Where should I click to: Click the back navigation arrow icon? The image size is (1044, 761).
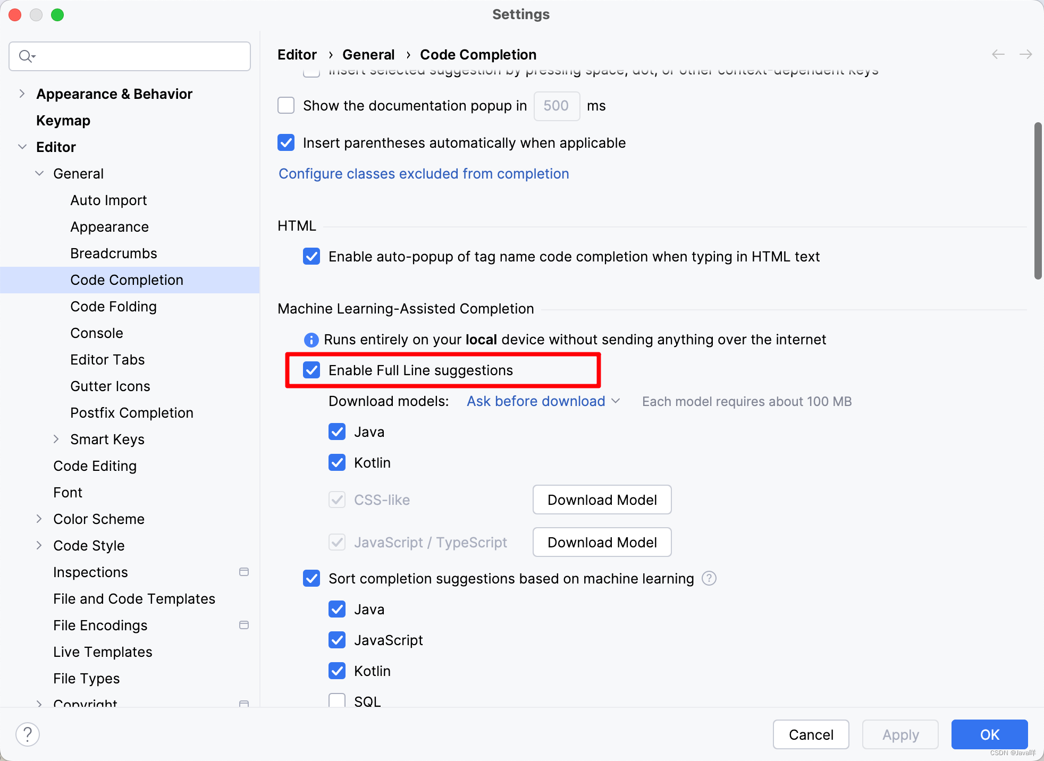point(998,54)
